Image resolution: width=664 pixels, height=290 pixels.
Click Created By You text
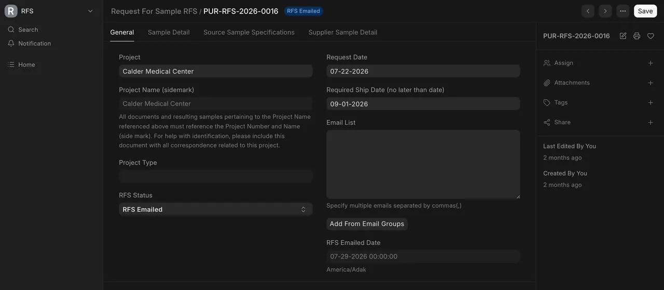565,173
